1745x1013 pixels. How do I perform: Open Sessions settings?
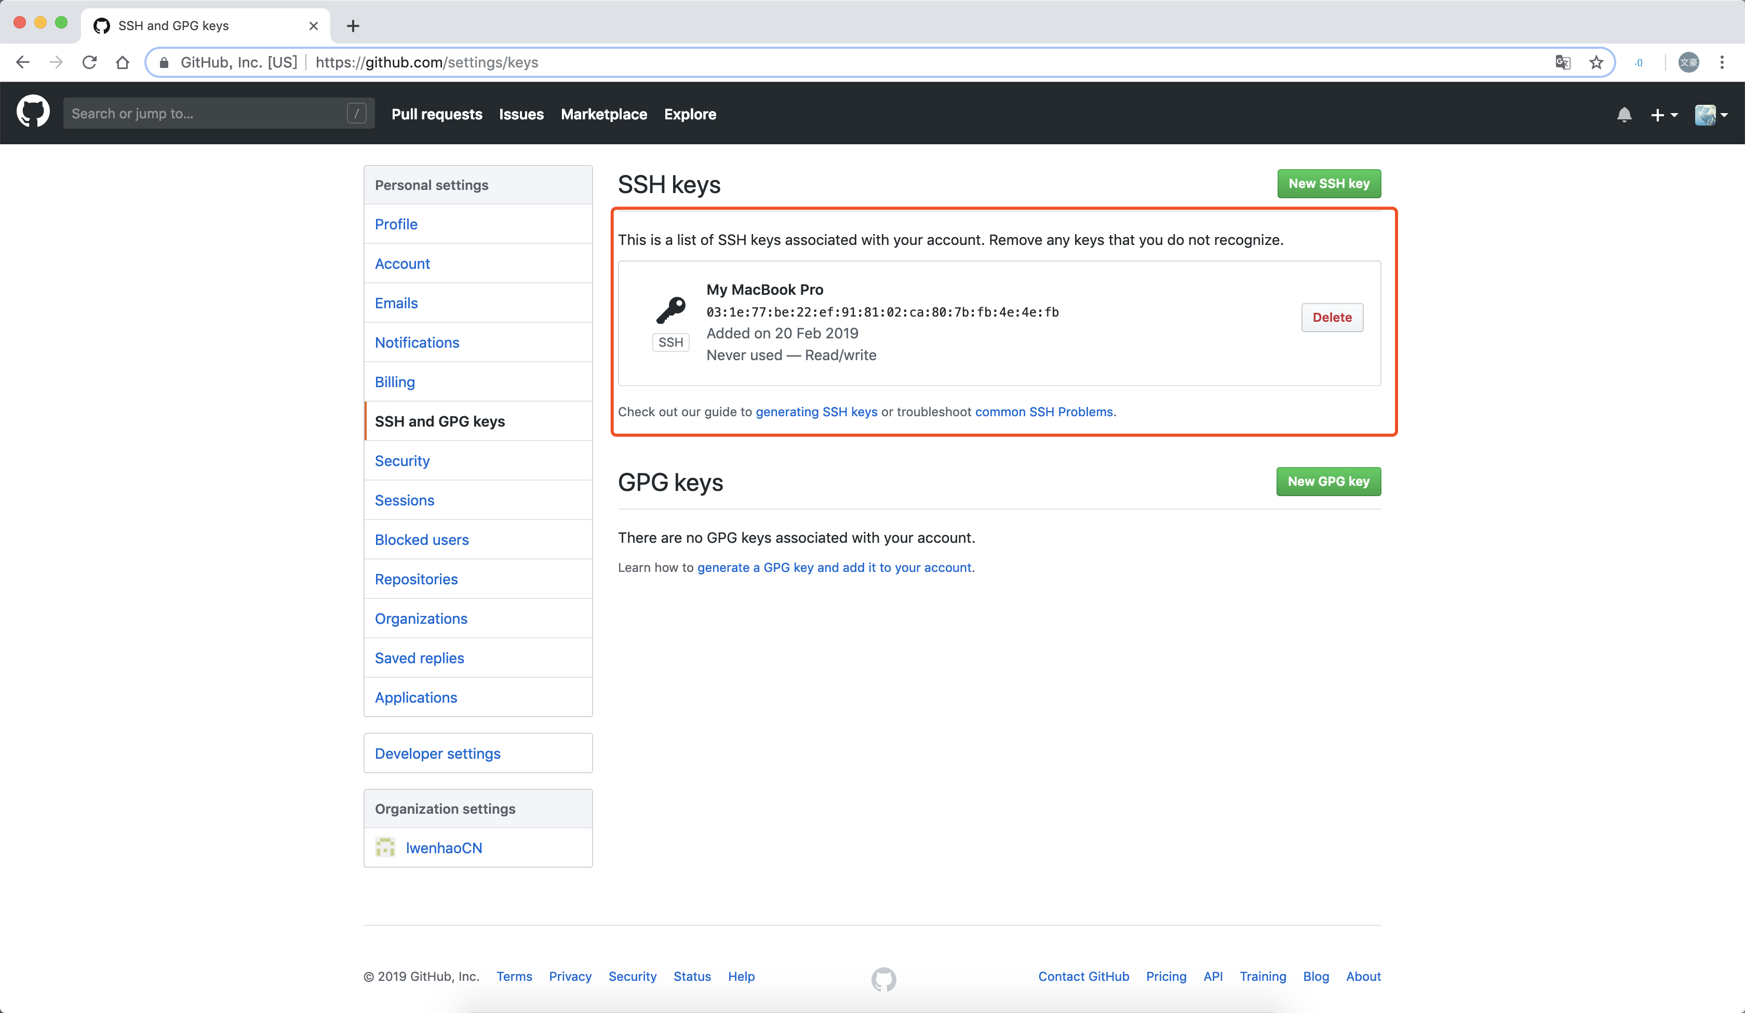[x=478, y=500]
